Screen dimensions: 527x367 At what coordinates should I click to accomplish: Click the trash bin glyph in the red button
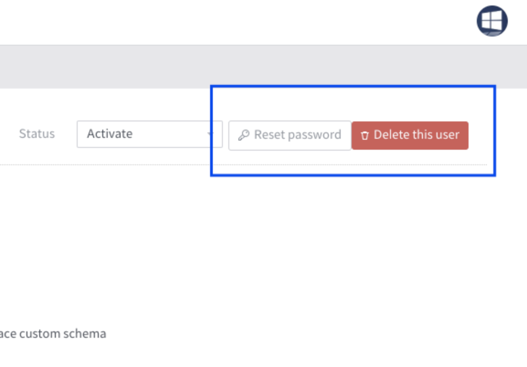[x=365, y=135]
